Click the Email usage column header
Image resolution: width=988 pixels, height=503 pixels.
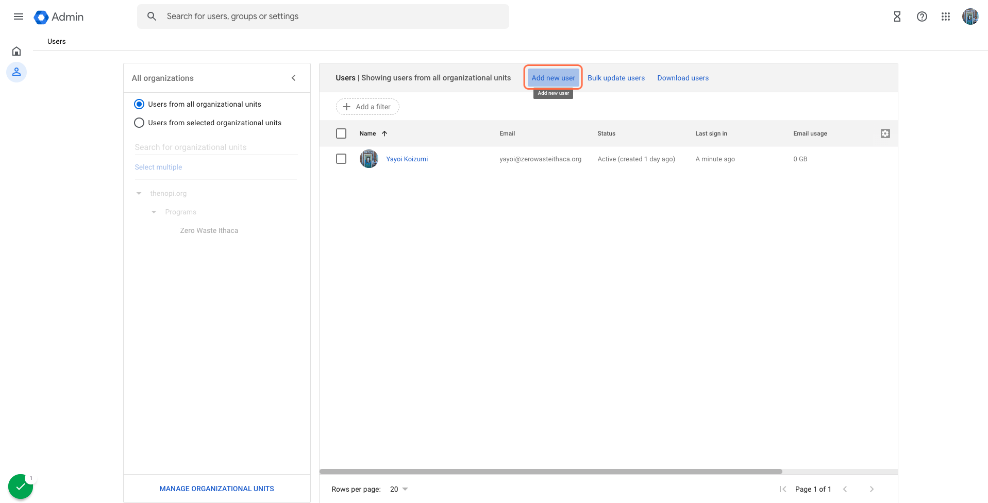click(810, 133)
